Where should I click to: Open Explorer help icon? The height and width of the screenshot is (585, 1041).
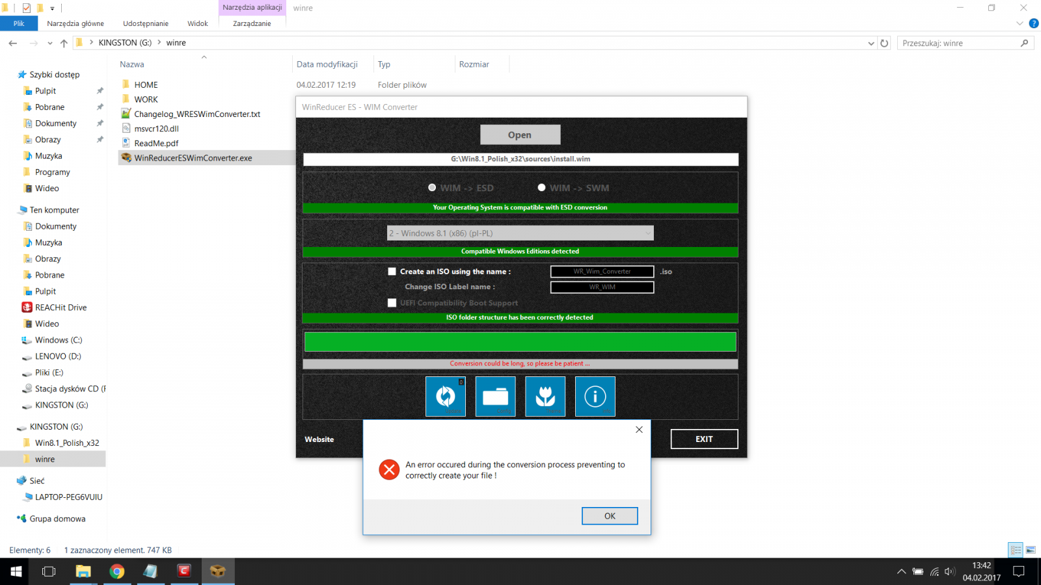pyautogui.click(x=1034, y=23)
